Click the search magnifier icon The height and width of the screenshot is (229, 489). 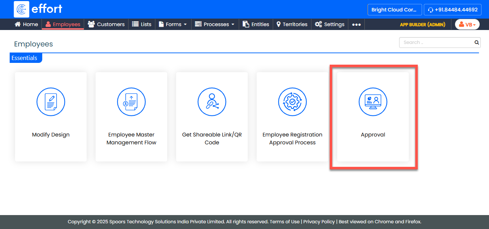coord(476,43)
